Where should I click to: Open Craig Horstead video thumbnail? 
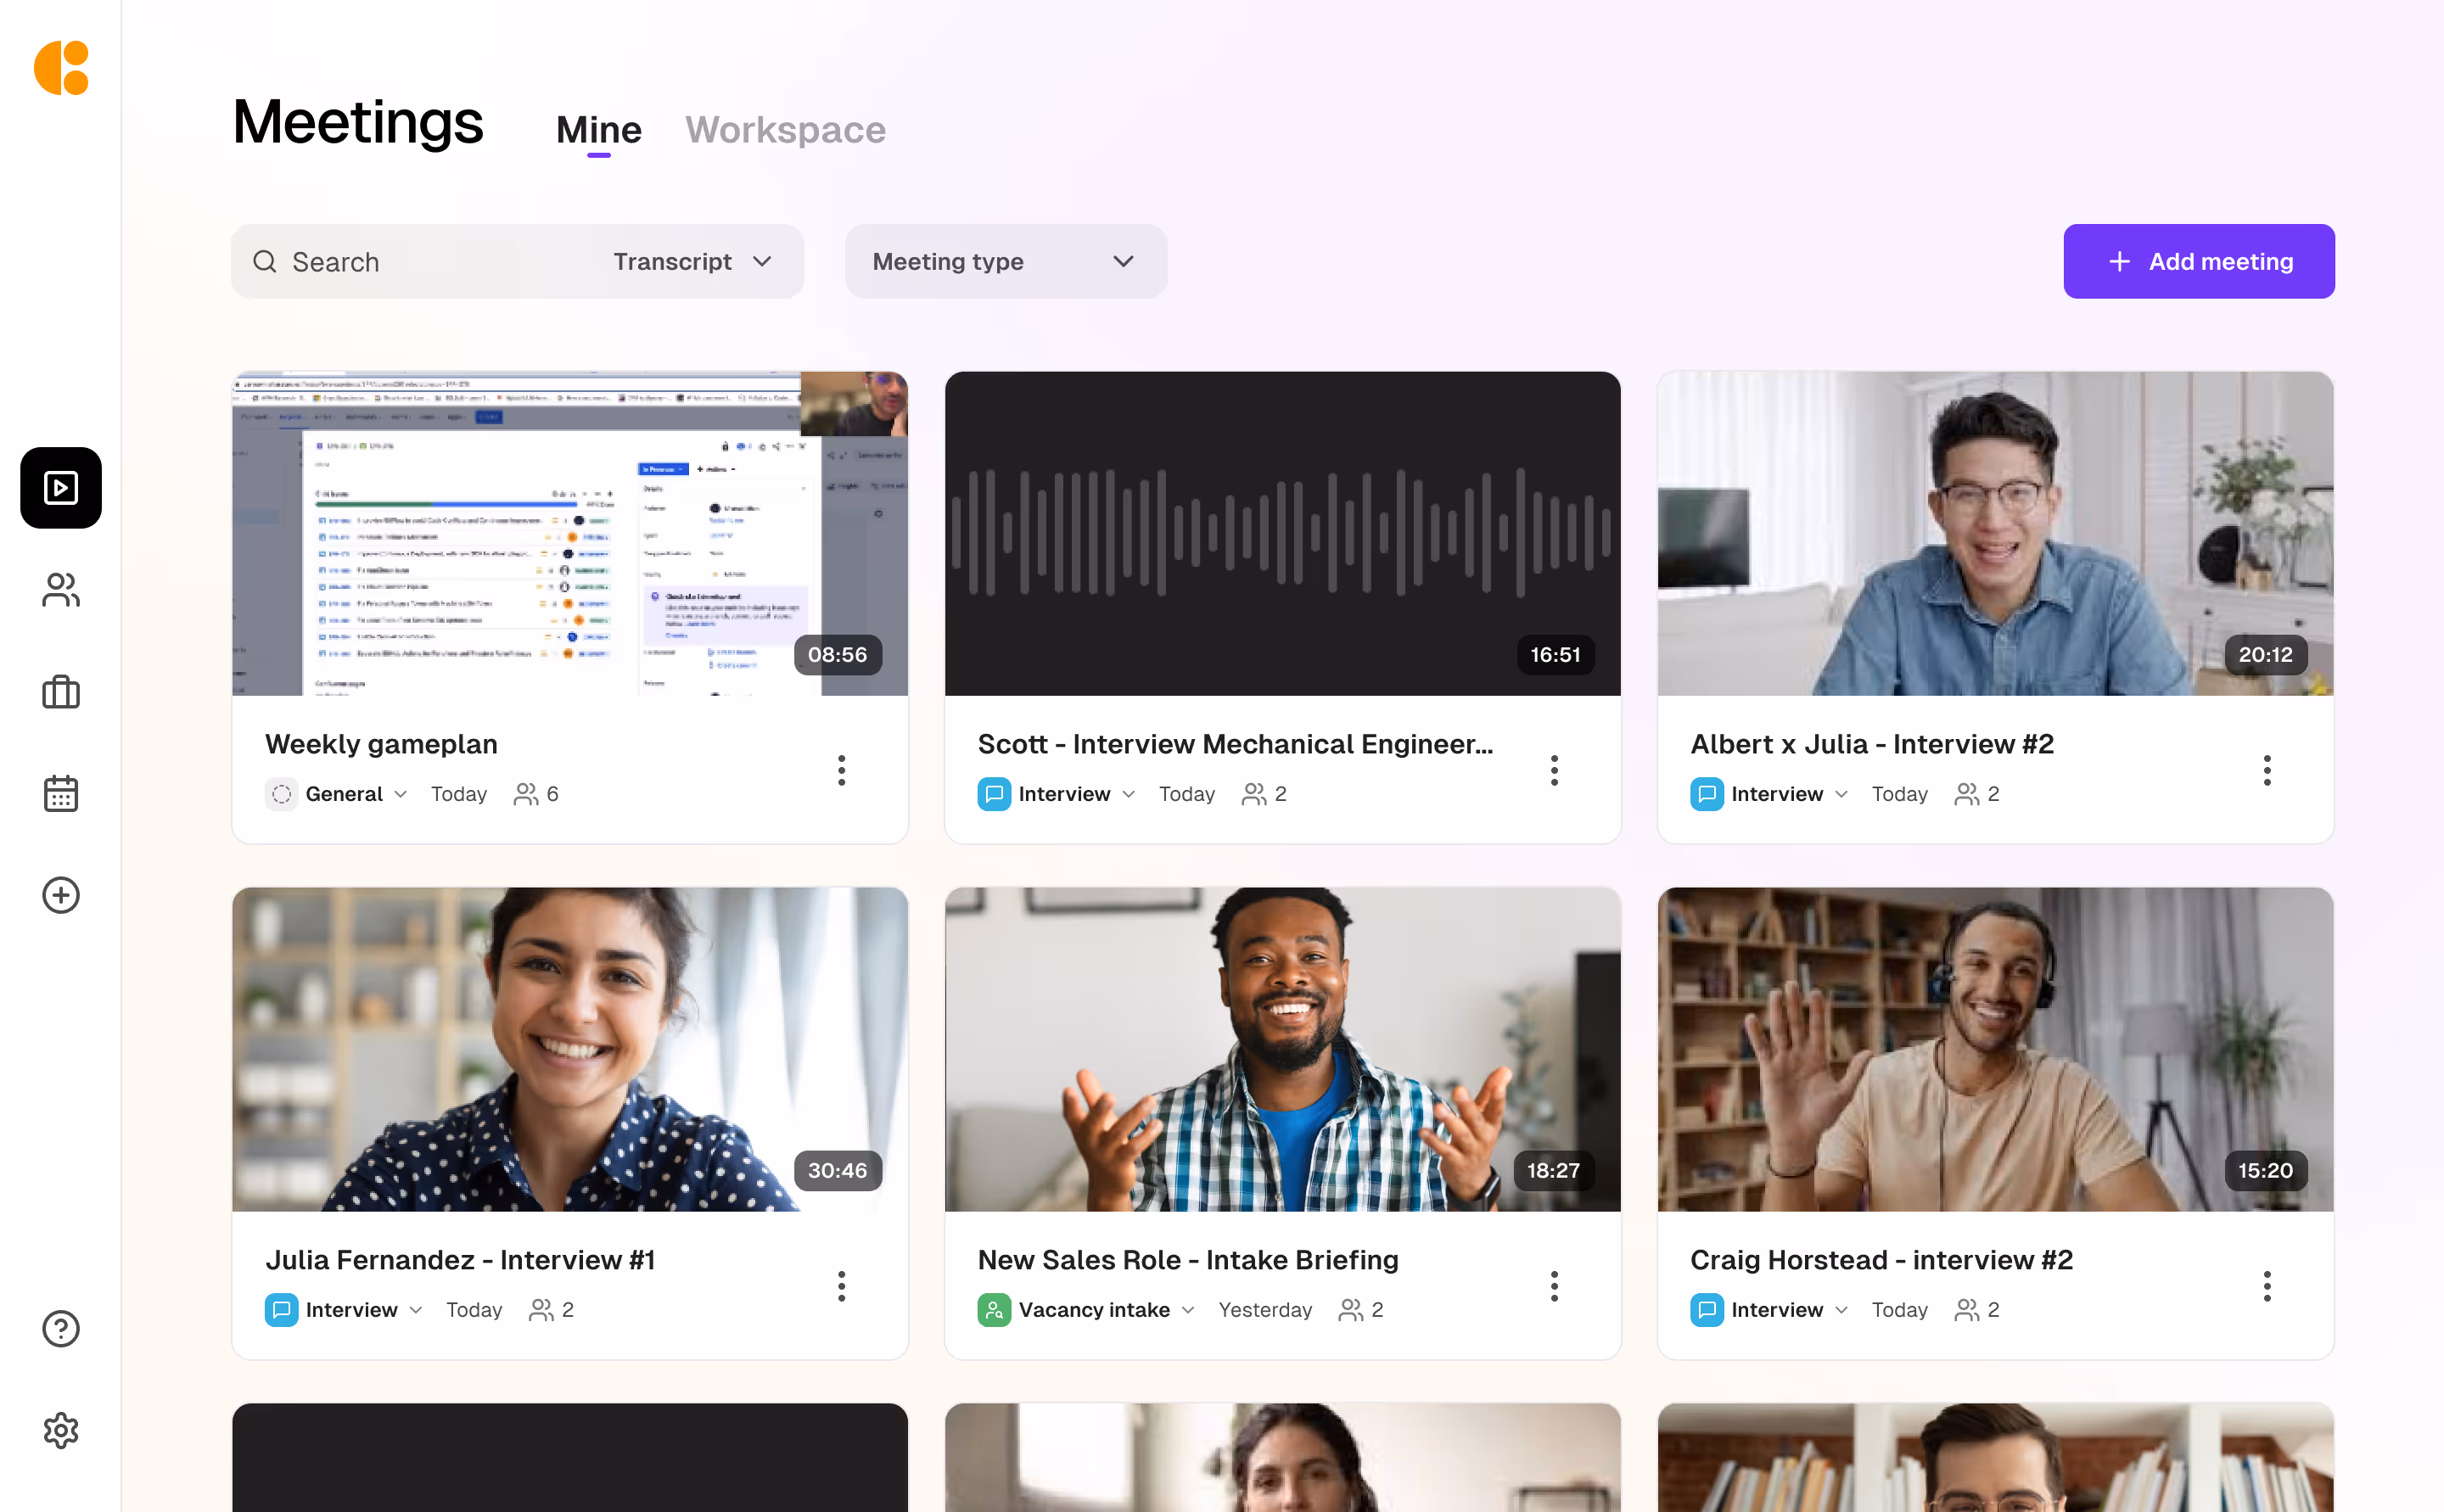click(x=1996, y=1050)
